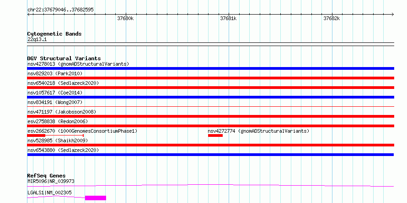This screenshot has width=407, height=203.
Task: Click the magenta MIR5096 intron line
Action: coord(210,185)
